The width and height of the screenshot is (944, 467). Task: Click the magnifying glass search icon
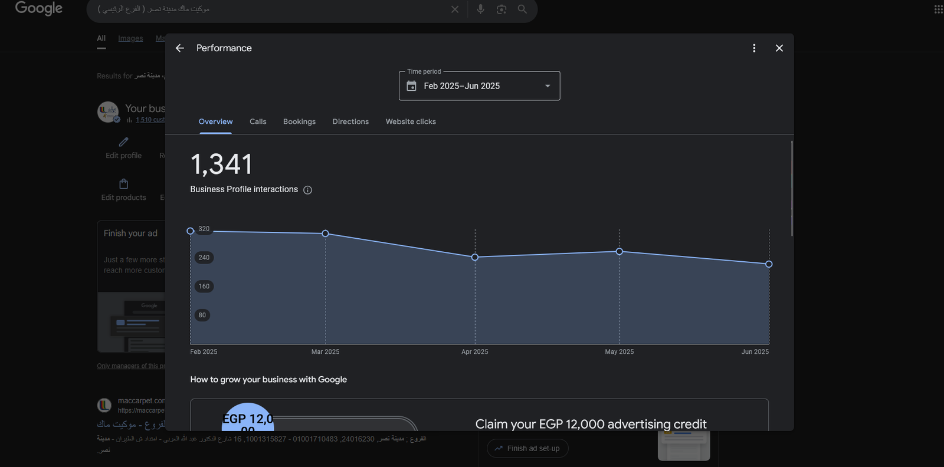pyautogui.click(x=522, y=9)
